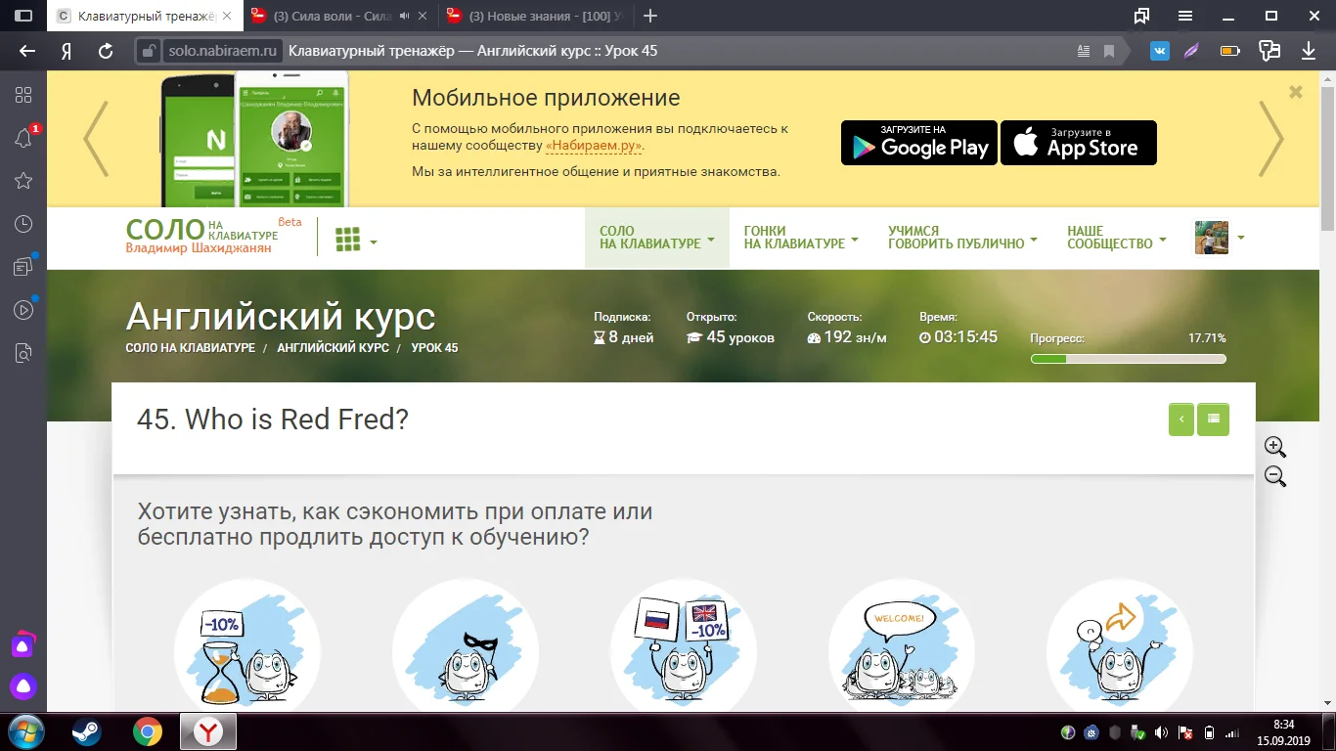The width and height of the screenshot is (1336, 751).
Task: Open browser notifications bell icon
Action: pyautogui.click(x=23, y=139)
